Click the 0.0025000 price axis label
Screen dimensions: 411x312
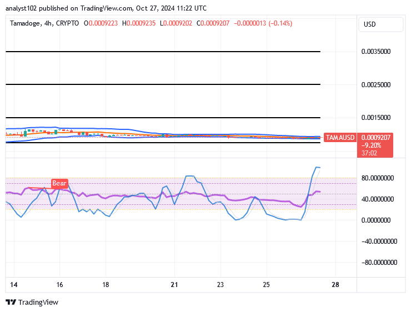click(376, 84)
